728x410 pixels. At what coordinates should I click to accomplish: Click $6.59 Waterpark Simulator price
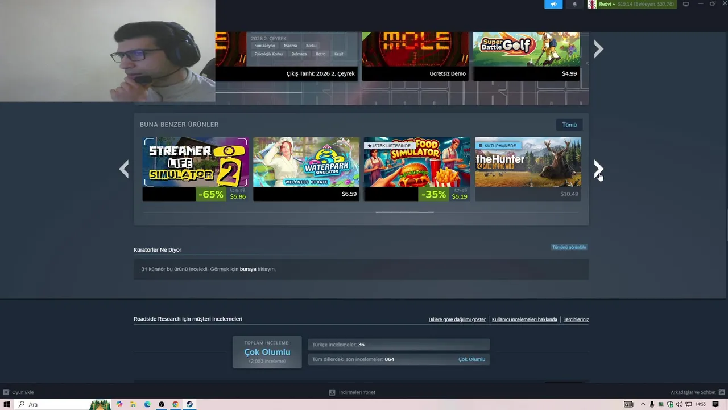click(349, 194)
